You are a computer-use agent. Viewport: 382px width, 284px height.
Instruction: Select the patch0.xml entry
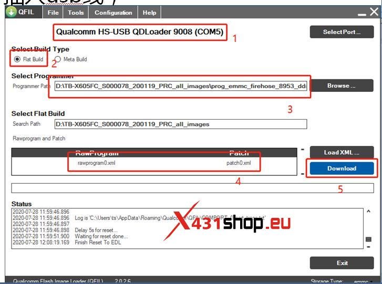point(239,163)
